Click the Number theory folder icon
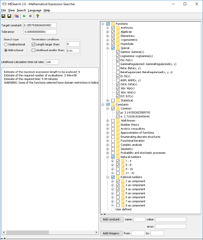This screenshot has height=240, width=203. click(x=118, y=125)
